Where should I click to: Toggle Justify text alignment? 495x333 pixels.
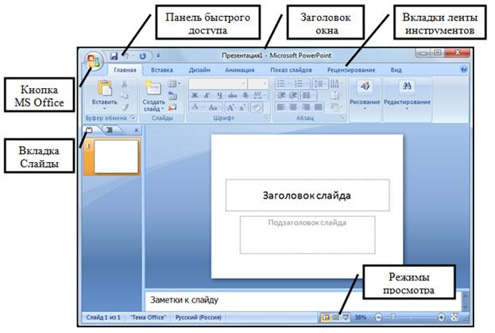[x=318, y=107]
